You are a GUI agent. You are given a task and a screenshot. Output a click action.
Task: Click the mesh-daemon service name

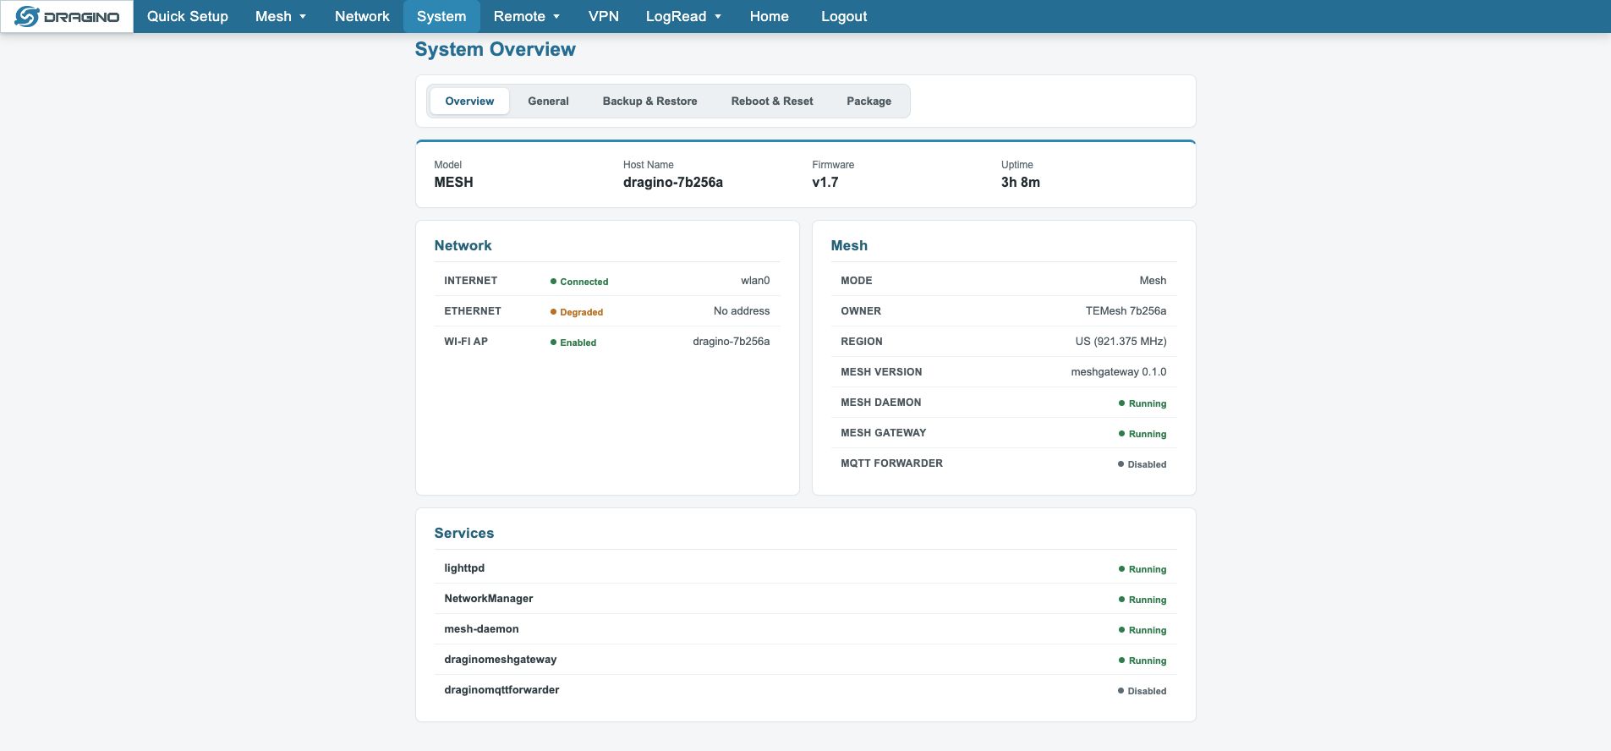pos(481,629)
